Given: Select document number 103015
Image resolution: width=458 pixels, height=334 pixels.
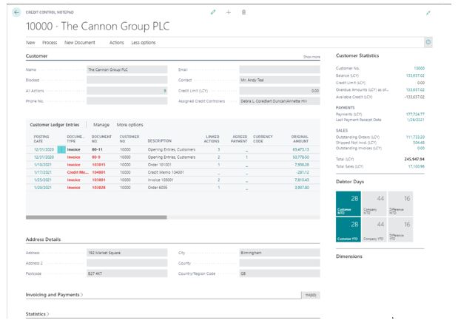Looking at the screenshot, I should [98, 165].
